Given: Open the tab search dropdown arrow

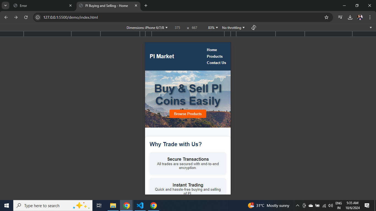Looking at the screenshot, I should [x=5, y=5].
